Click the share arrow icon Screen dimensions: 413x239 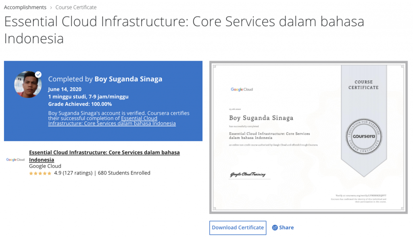click(x=275, y=228)
